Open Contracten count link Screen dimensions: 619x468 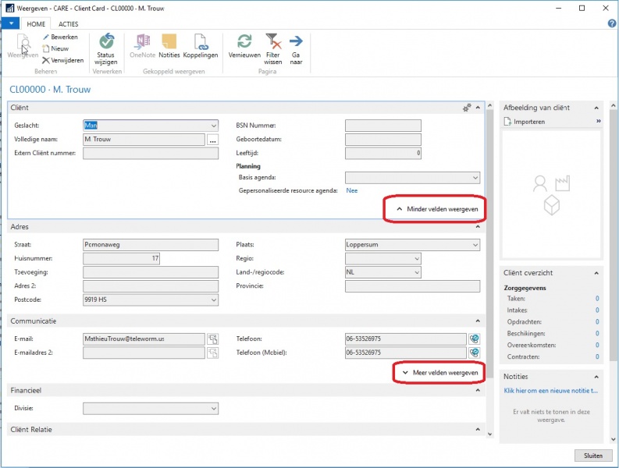tap(597, 356)
